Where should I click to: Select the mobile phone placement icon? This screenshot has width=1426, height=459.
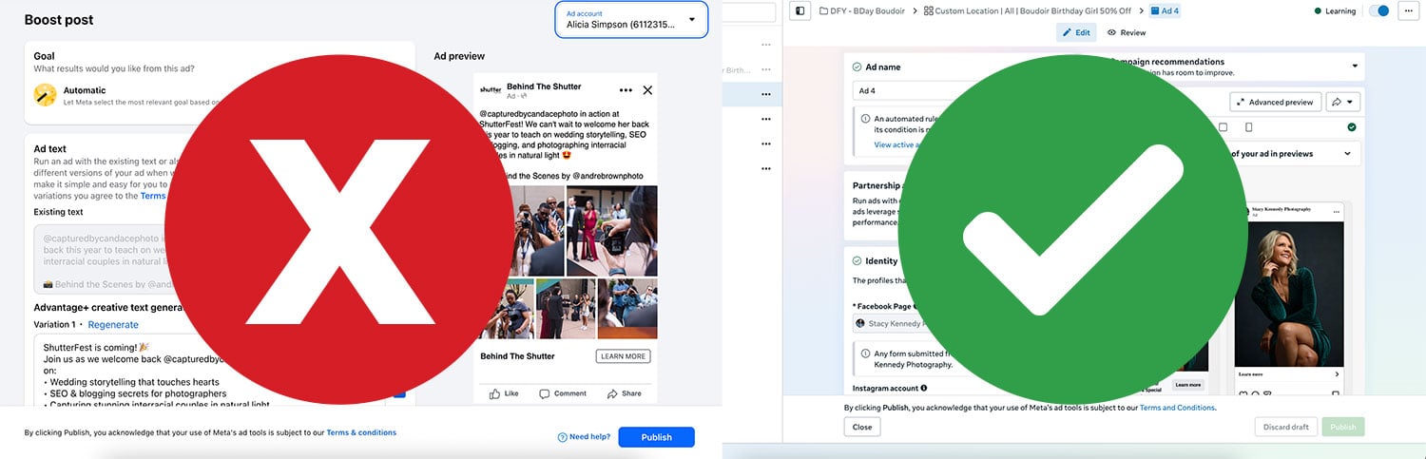click(x=1248, y=126)
